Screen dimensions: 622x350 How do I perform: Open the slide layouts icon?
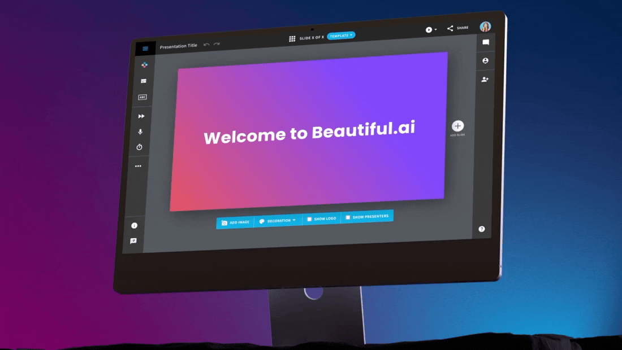point(143,81)
